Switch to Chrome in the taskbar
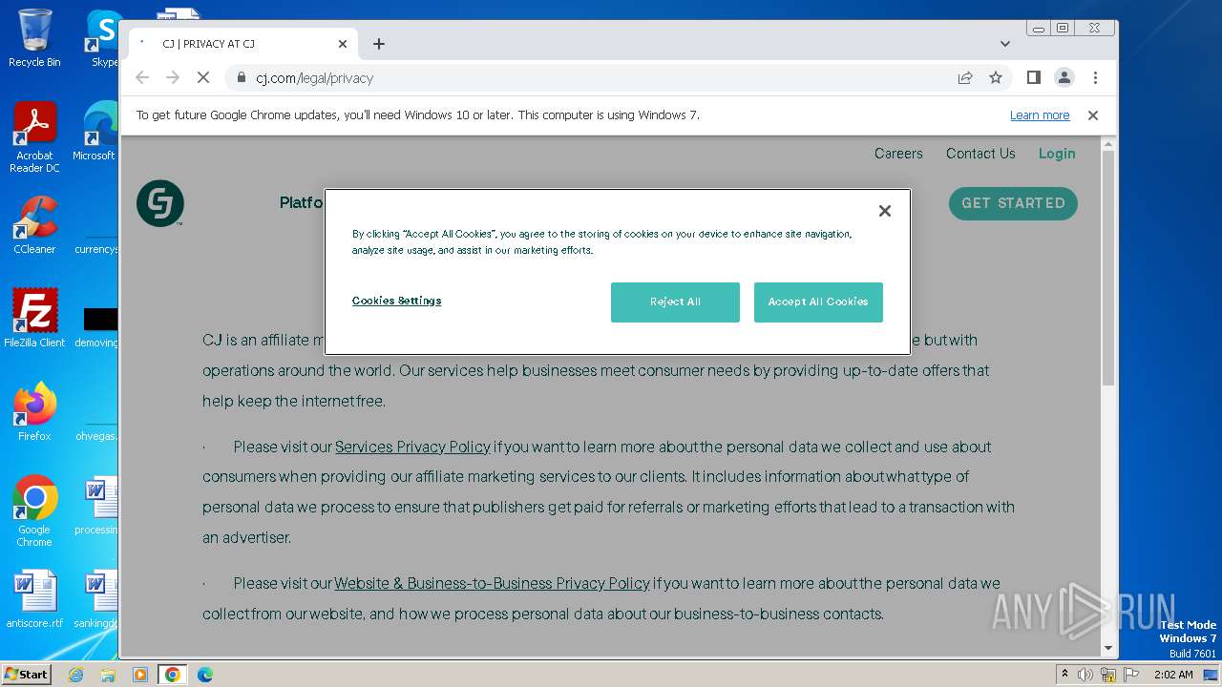This screenshot has width=1222, height=687. click(x=173, y=675)
